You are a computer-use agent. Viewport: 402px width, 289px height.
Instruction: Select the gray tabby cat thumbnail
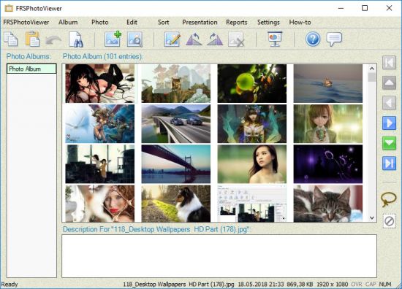pos(328,204)
